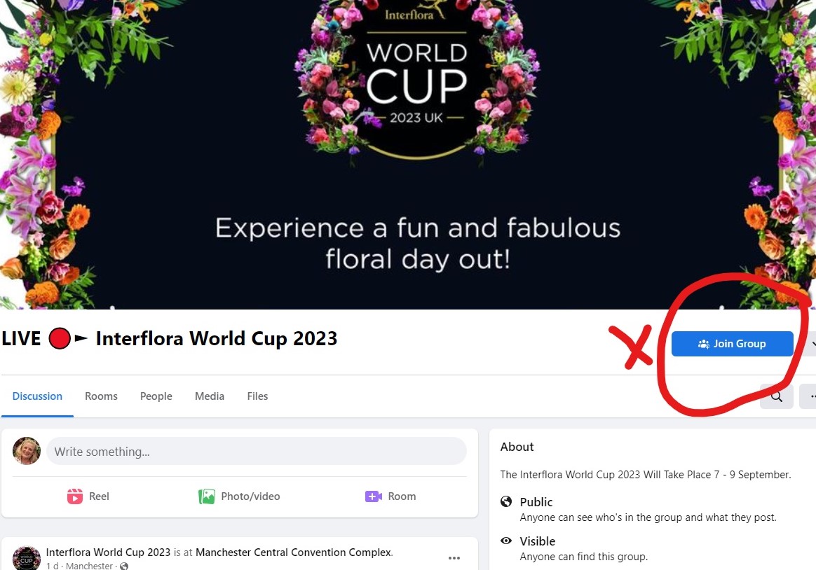Click the Visible eye icon in About
The image size is (816, 570).
click(506, 541)
